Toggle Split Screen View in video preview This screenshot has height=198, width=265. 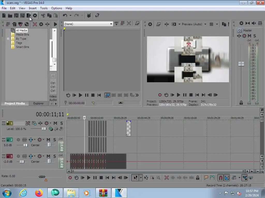coord(174,24)
